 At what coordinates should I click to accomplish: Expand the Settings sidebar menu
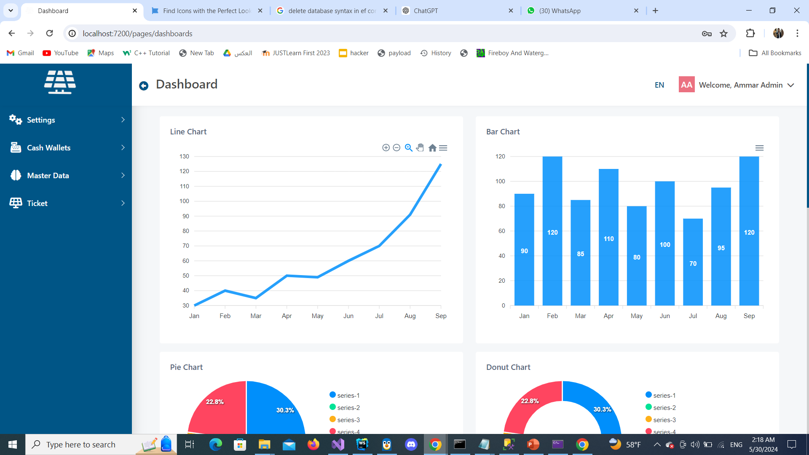(67, 120)
